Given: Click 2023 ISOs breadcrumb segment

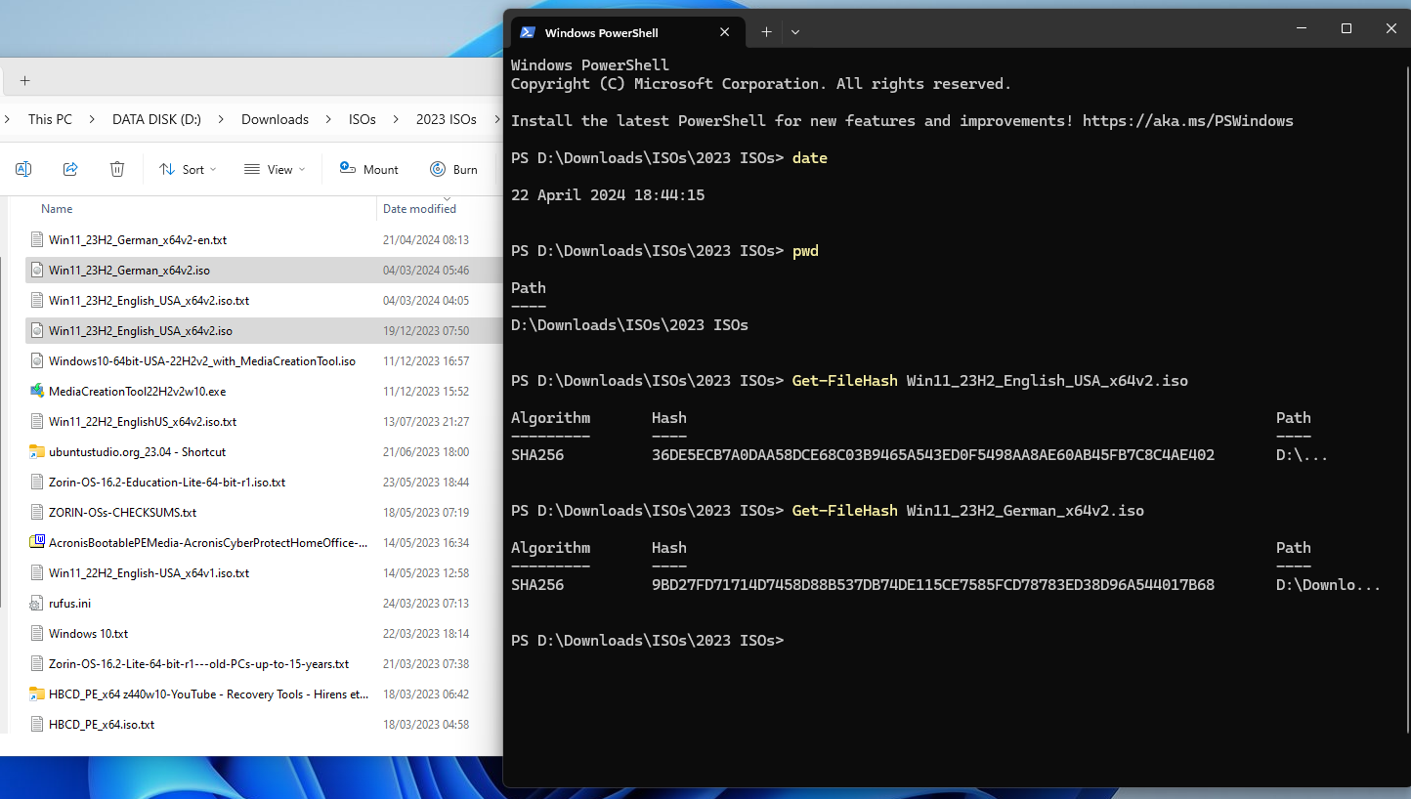Looking at the screenshot, I should 447,119.
